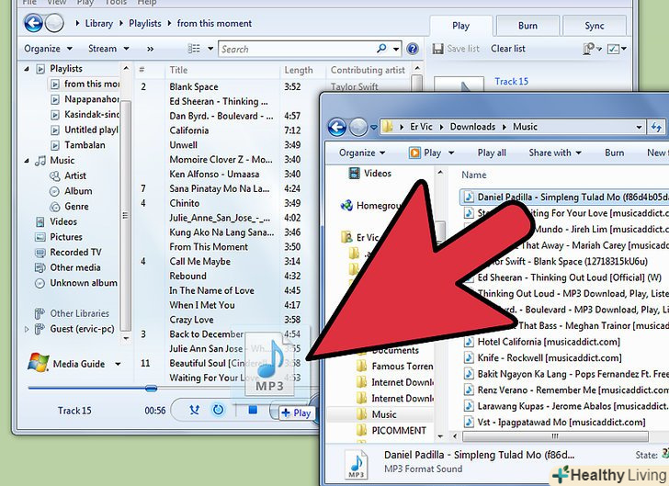Click the Title column header
Screen dimensions: 669x486
178,70
